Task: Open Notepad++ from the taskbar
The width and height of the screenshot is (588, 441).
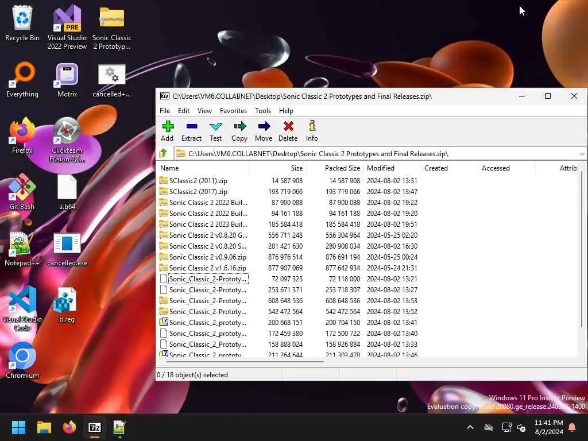Action: (119, 427)
